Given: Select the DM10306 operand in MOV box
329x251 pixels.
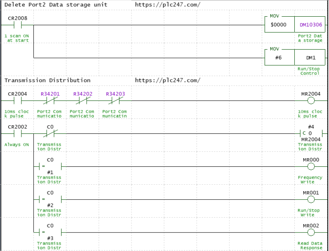Looking at the screenshot, I should pyautogui.click(x=311, y=25).
